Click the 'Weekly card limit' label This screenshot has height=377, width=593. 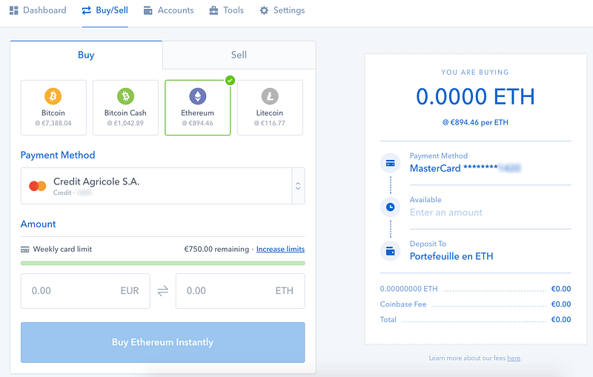62,250
